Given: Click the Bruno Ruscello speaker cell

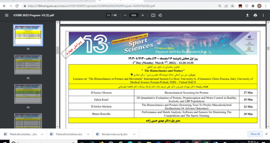Looking at the screenshot, I should [x=101, y=114].
